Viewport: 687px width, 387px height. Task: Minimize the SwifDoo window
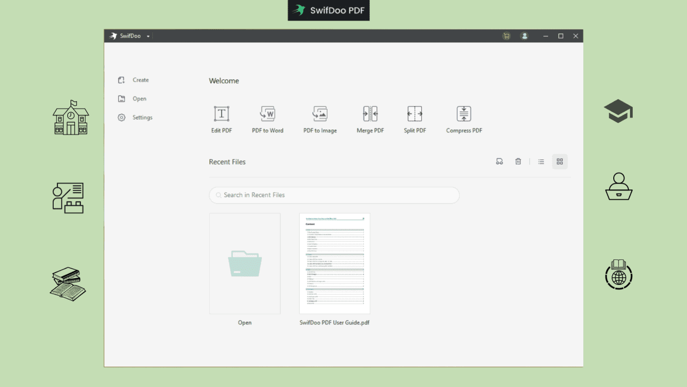(x=545, y=36)
